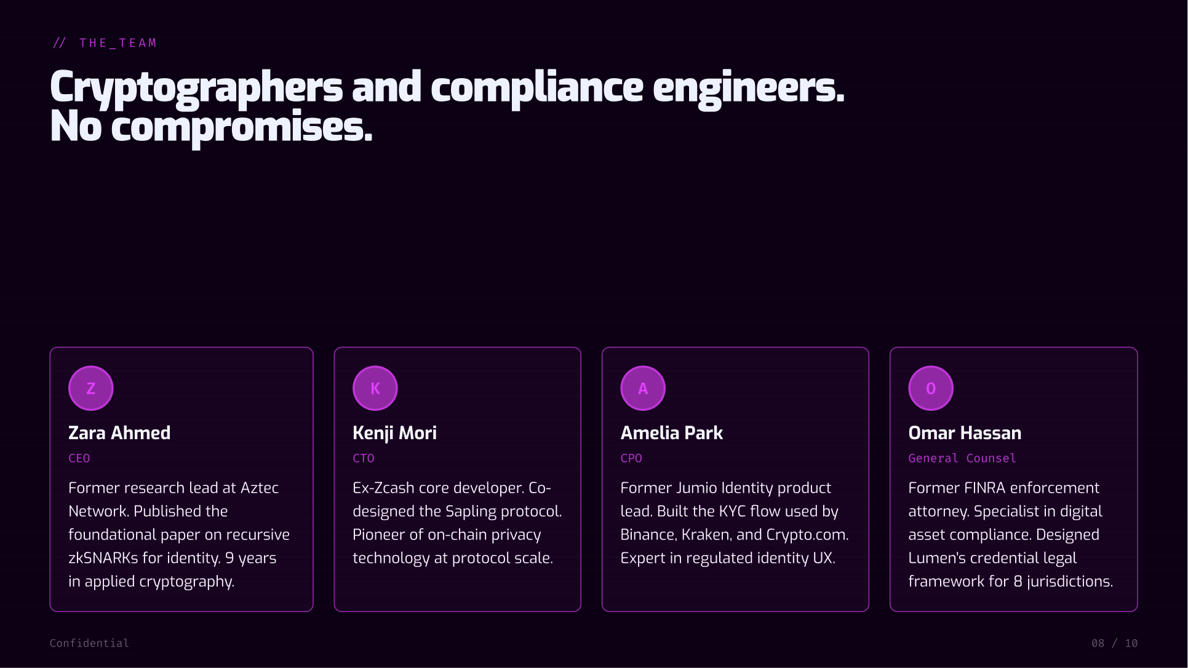This screenshot has height=668, width=1188.
Task: Click Amelia Park's A avatar circle
Action: coord(643,388)
